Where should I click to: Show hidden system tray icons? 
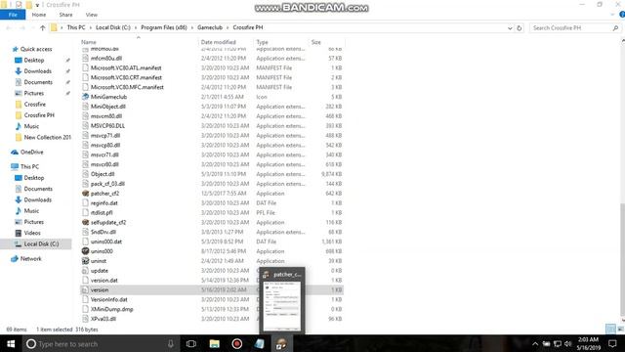(535, 343)
